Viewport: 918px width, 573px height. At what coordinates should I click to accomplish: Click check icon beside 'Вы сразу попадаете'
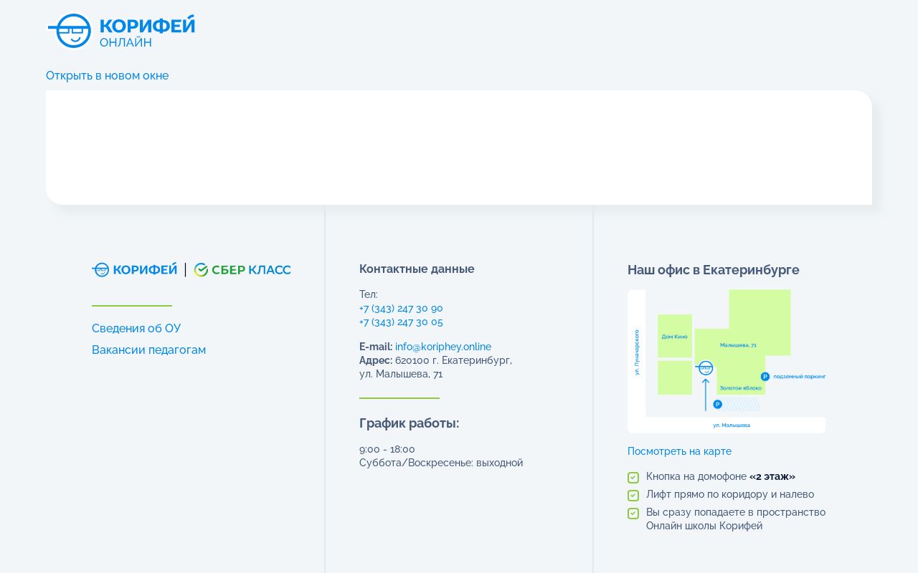point(633,514)
